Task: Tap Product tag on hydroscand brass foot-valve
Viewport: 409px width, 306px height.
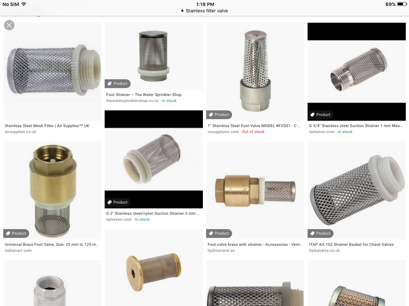Action: pos(219,233)
